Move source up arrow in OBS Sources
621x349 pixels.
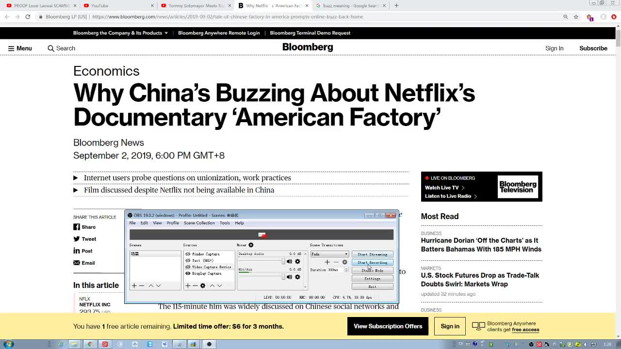click(x=212, y=286)
